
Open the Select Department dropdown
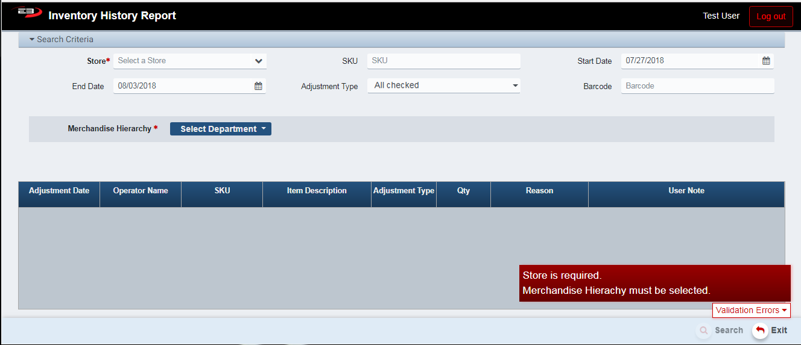[221, 129]
